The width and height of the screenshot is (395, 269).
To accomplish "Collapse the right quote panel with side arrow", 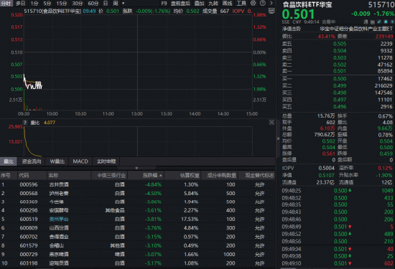I will (x=278, y=138).
